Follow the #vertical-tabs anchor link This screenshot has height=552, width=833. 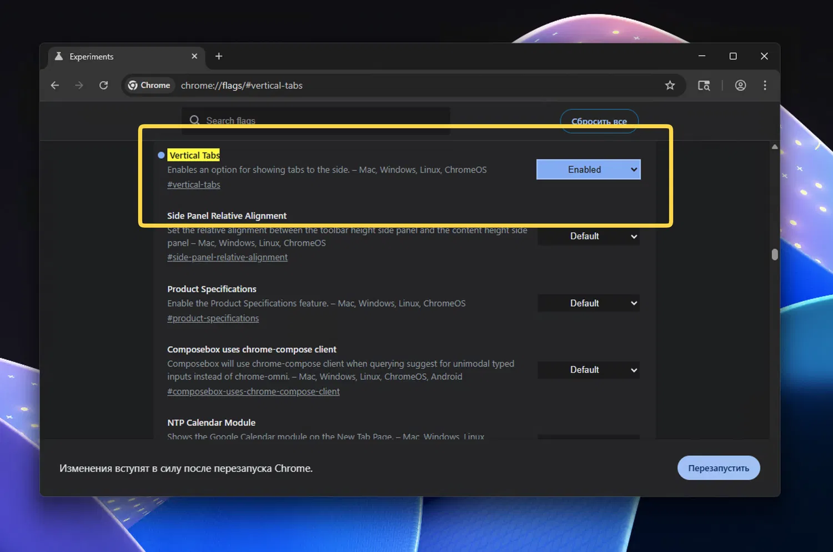tap(194, 185)
